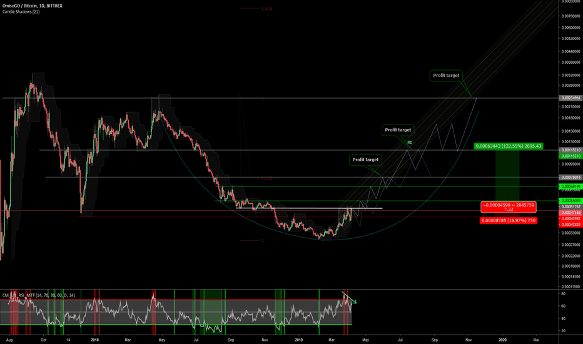The height and width of the screenshot is (344, 583).
Task: Click the 14 date label on the time axis
Action: [x=68, y=340]
